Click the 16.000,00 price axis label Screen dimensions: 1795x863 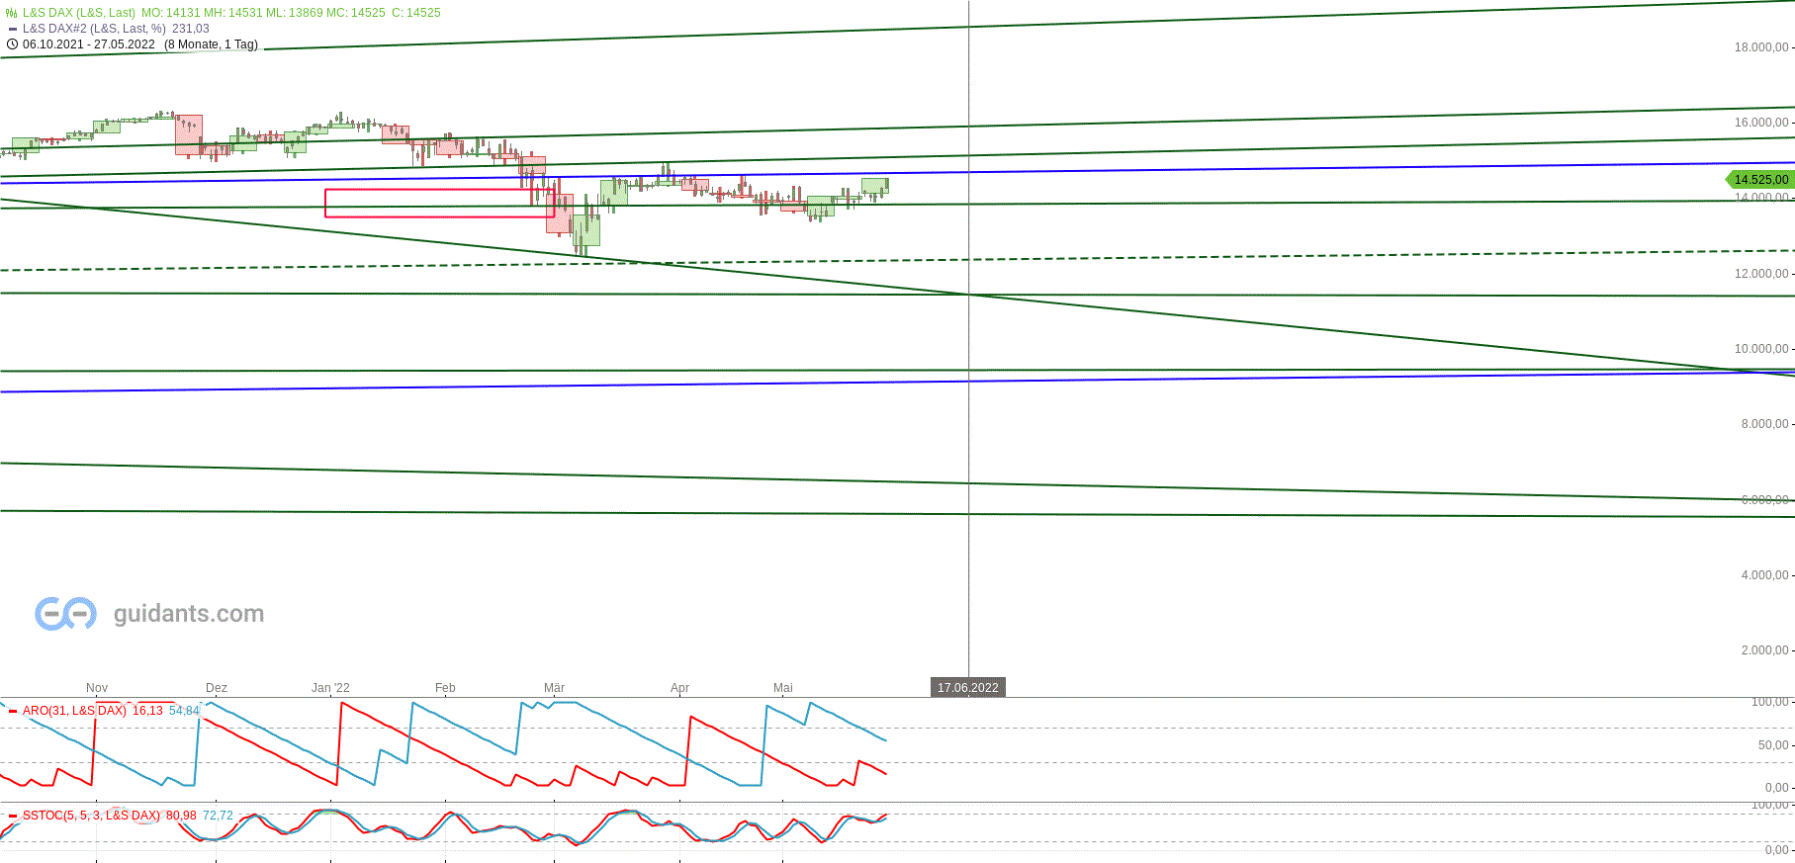(x=1760, y=123)
